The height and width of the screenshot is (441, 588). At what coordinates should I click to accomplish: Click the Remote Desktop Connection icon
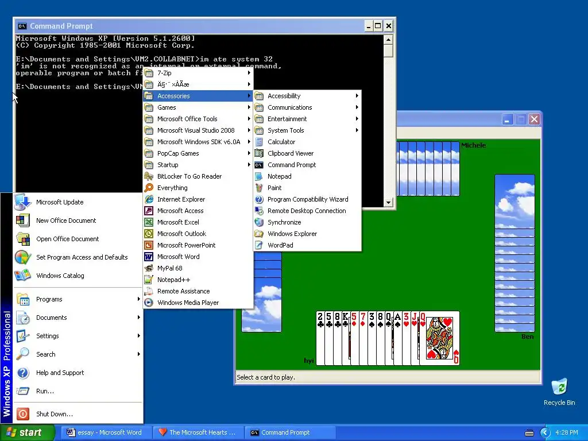[x=259, y=211]
